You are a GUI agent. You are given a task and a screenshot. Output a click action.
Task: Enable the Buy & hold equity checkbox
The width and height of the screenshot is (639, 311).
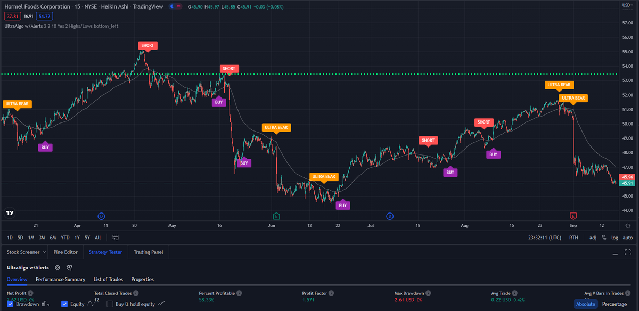[110, 304]
